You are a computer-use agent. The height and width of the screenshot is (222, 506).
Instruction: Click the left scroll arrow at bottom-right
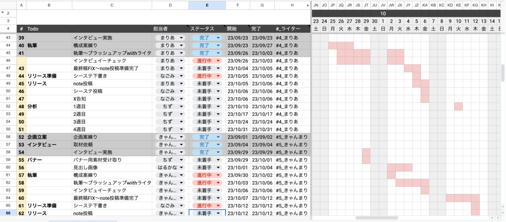[x=492, y=218]
